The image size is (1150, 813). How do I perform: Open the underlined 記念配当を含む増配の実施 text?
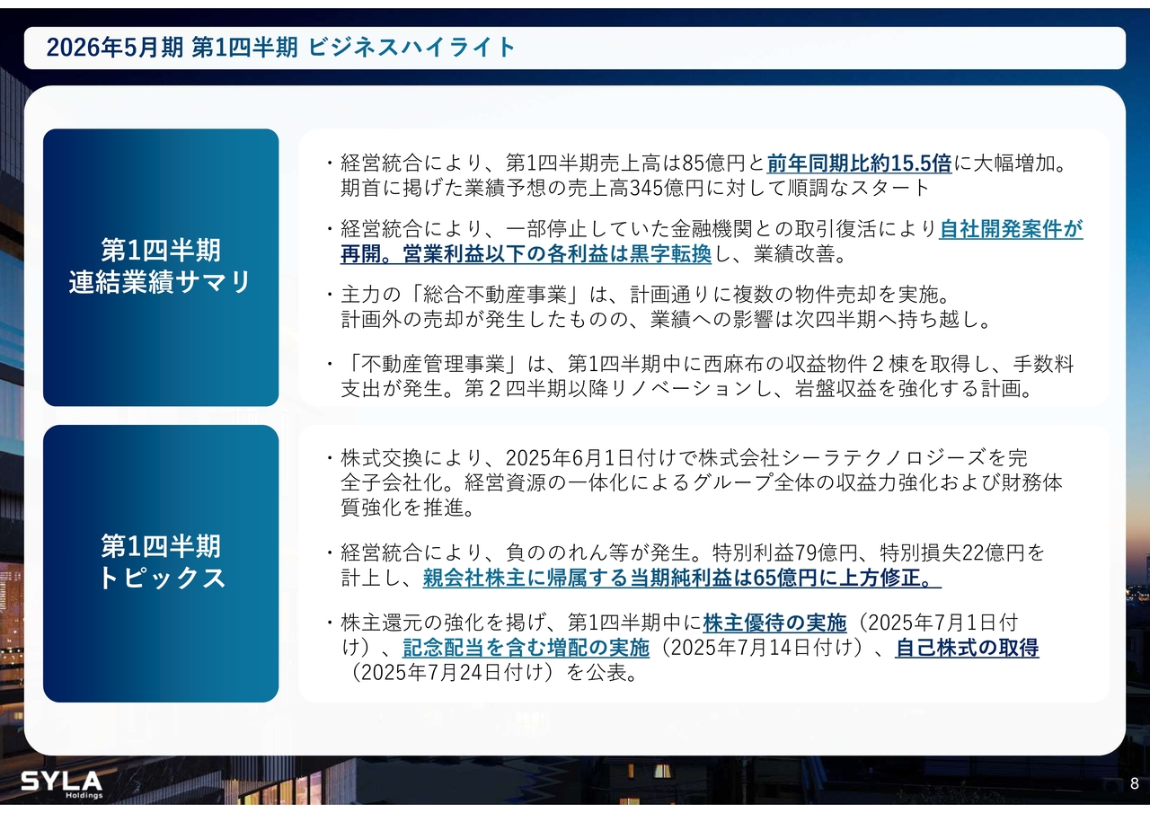526,647
